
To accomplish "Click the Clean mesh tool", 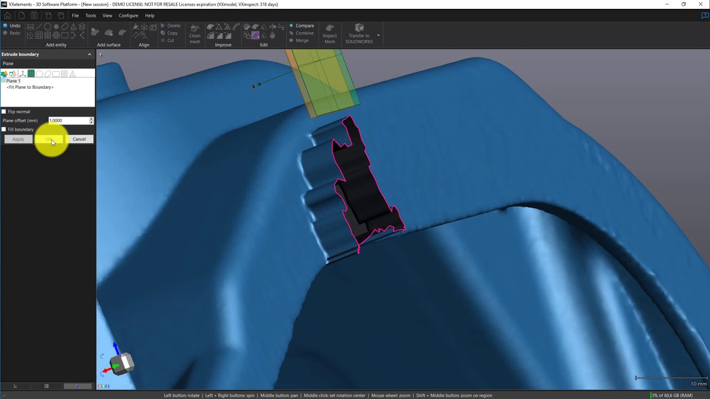I will pyautogui.click(x=195, y=33).
